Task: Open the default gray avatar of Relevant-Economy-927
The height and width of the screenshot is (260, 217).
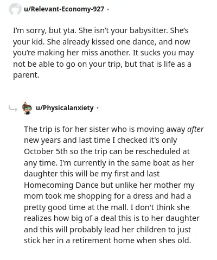Action: coord(15,9)
